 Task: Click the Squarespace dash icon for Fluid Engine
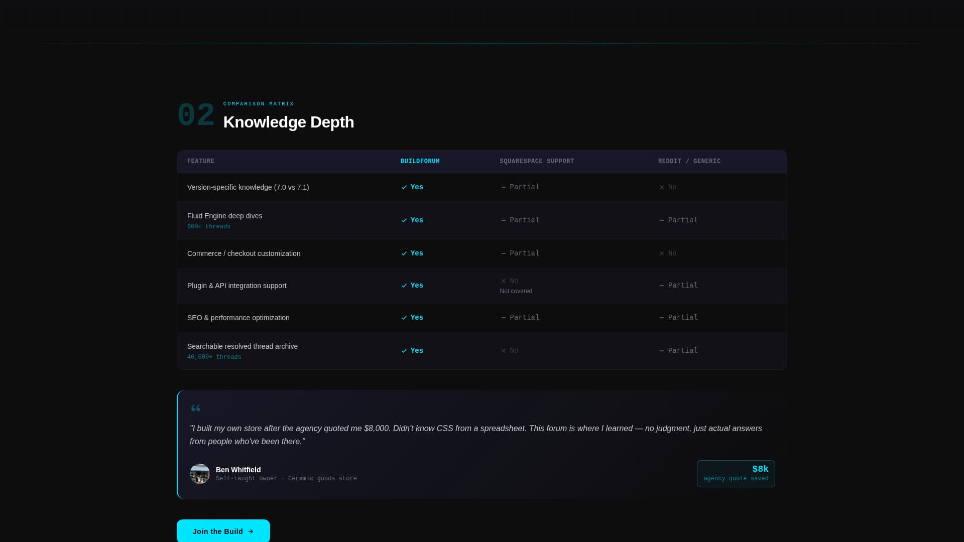click(504, 220)
